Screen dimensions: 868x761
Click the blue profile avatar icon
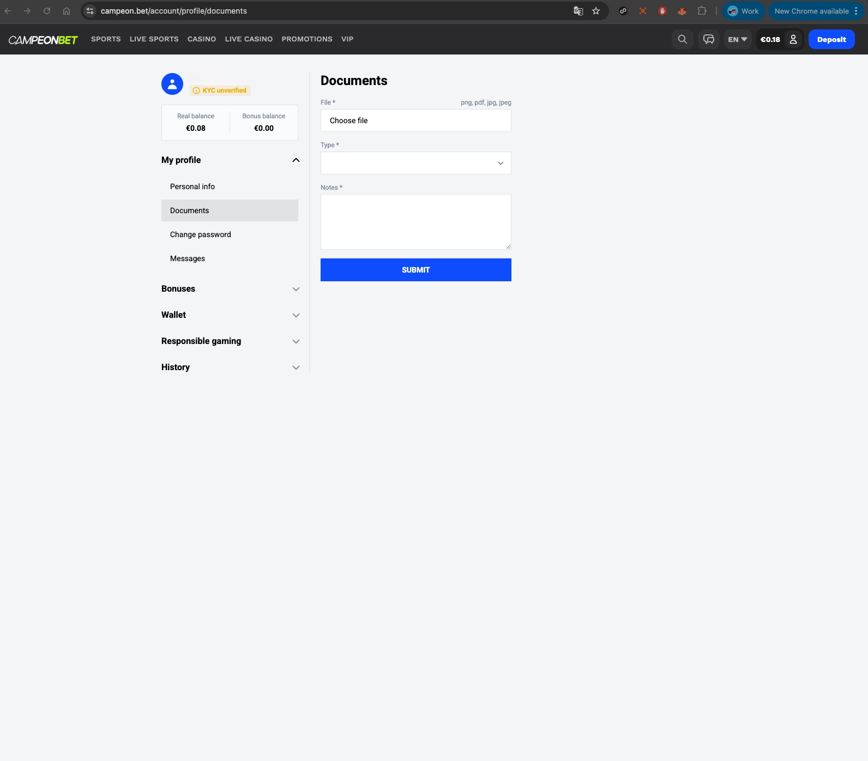pyautogui.click(x=172, y=84)
